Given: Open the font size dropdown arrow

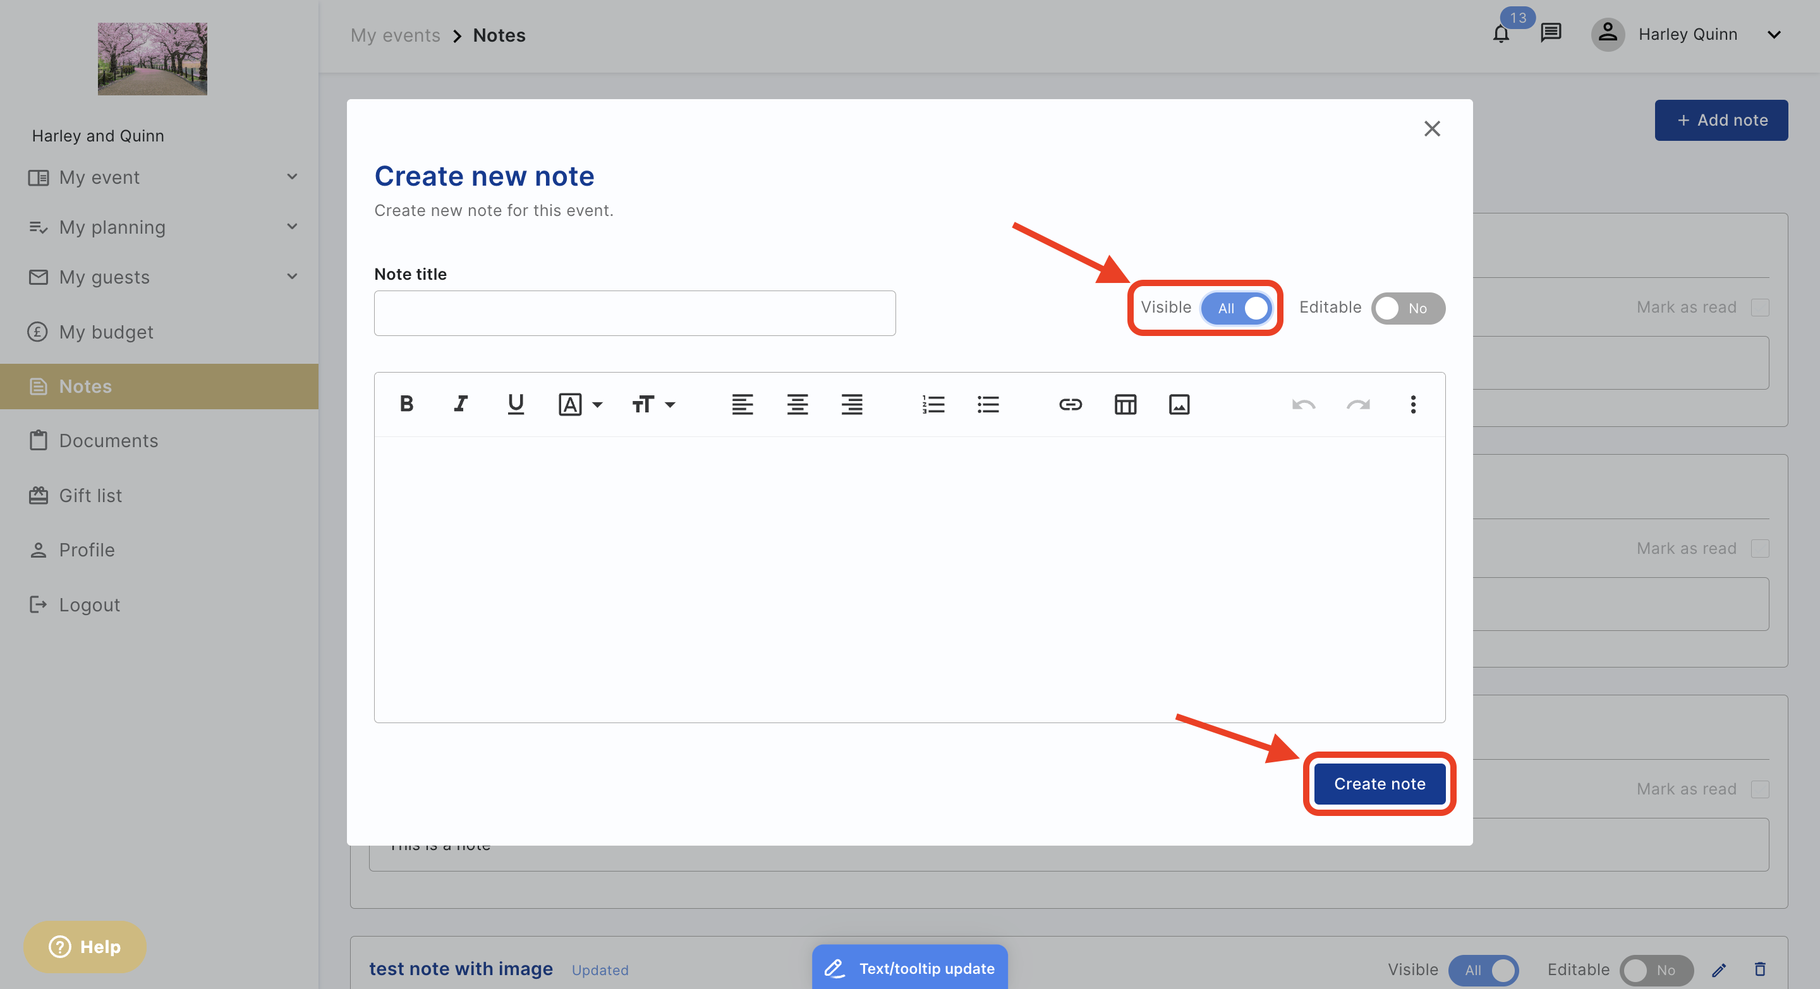Looking at the screenshot, I should (670, 404).
